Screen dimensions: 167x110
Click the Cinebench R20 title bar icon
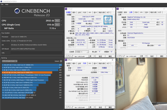coord(1,1)
